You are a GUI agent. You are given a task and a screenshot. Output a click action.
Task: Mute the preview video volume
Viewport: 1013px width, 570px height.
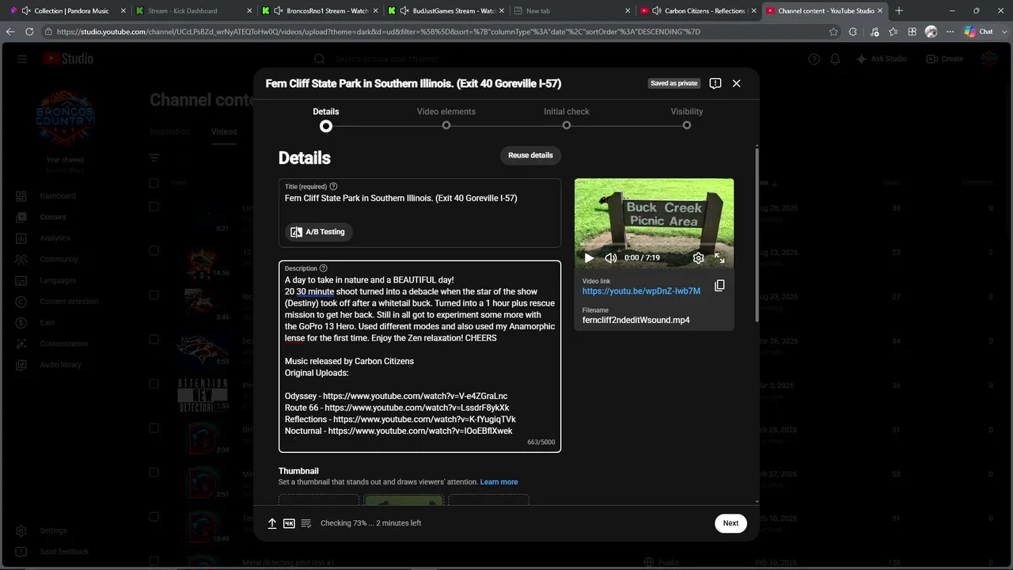611,258
